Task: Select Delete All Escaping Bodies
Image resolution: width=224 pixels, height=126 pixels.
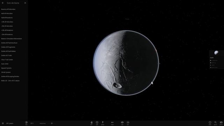Action: point(10,76)
